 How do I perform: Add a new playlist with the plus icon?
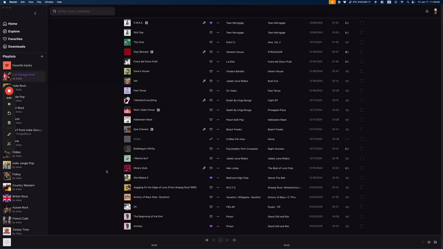pos(42,56)
